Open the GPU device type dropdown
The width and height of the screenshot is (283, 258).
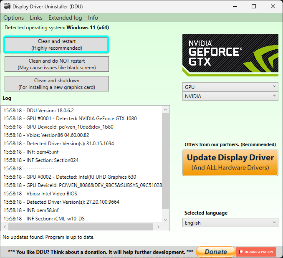point(230,87)
